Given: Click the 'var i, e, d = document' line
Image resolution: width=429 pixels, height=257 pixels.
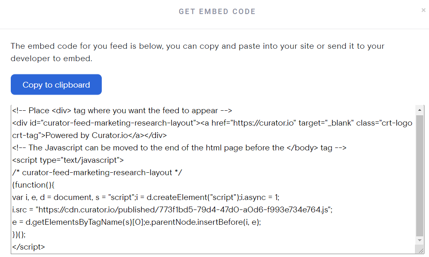Looking at the screenshot, I should [x=146, y=198].
